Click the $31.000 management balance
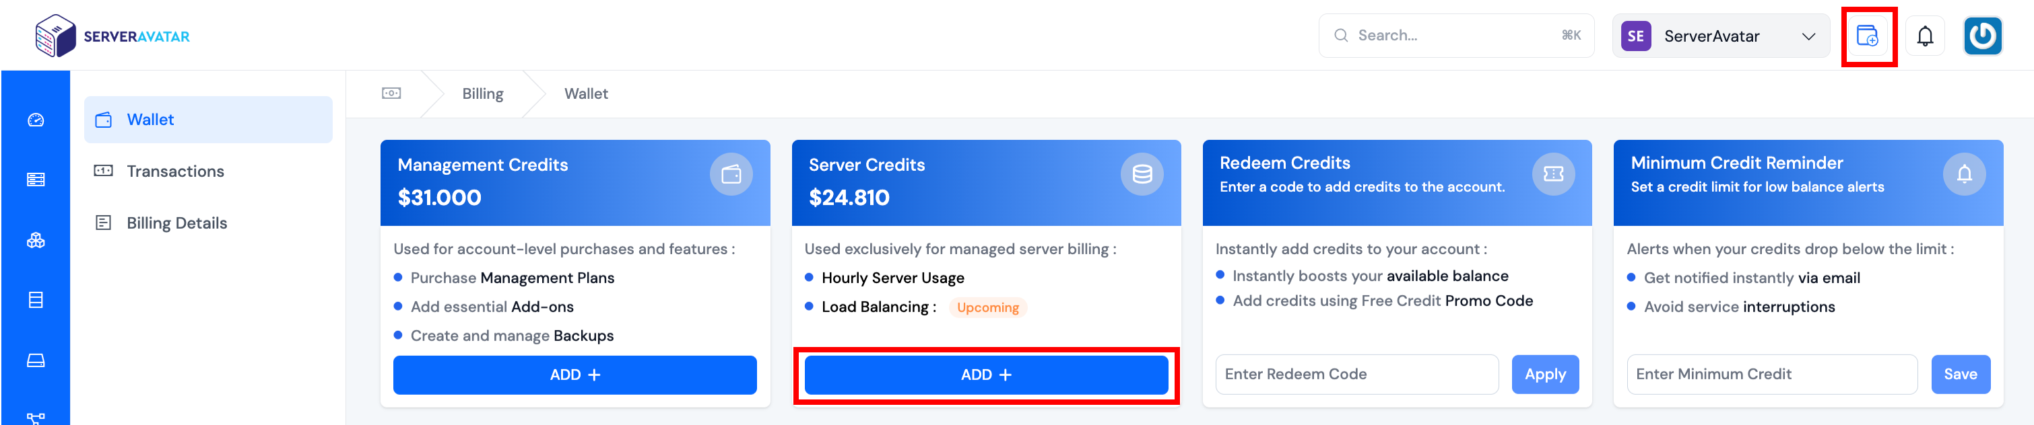The height and width of the screenshot is (425, 2034). pos(439,198)
